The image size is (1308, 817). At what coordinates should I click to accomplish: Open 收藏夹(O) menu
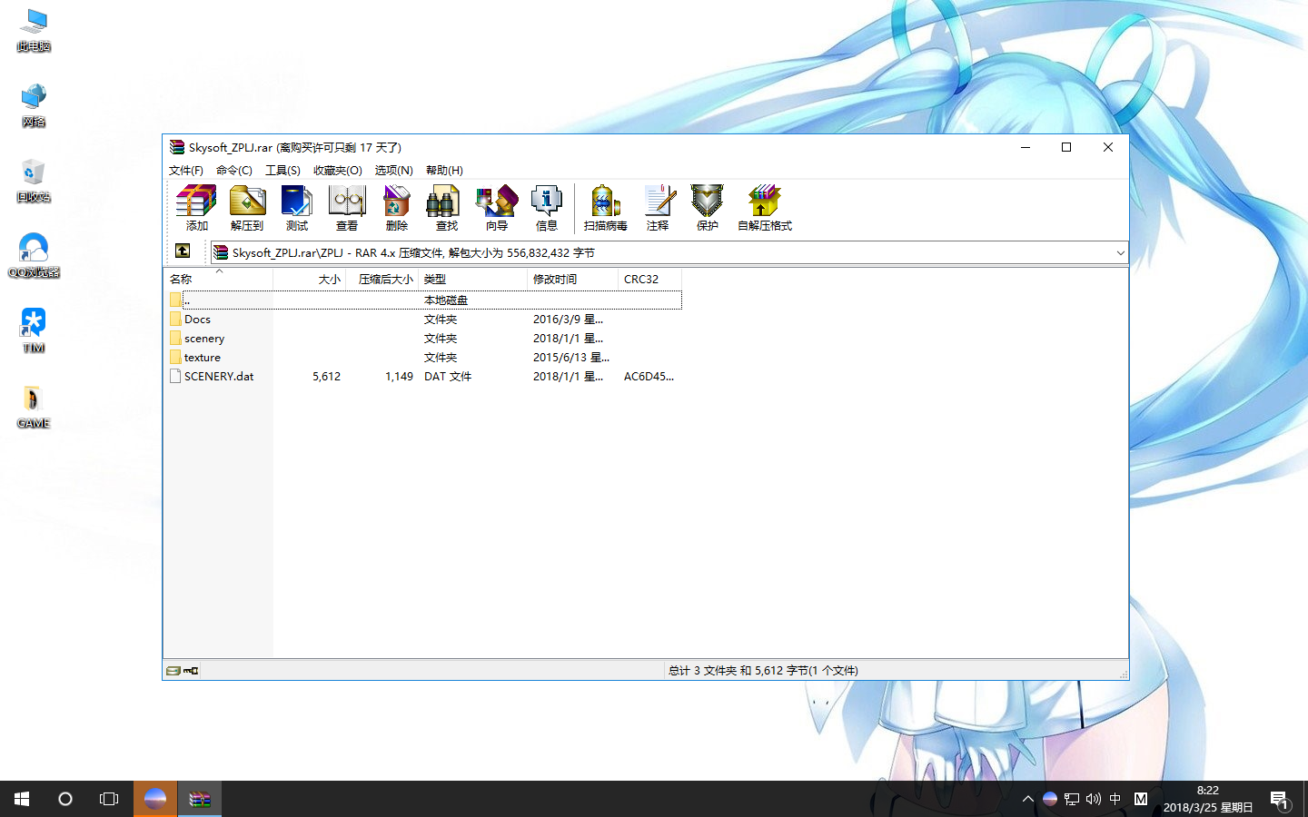point(338,171)
